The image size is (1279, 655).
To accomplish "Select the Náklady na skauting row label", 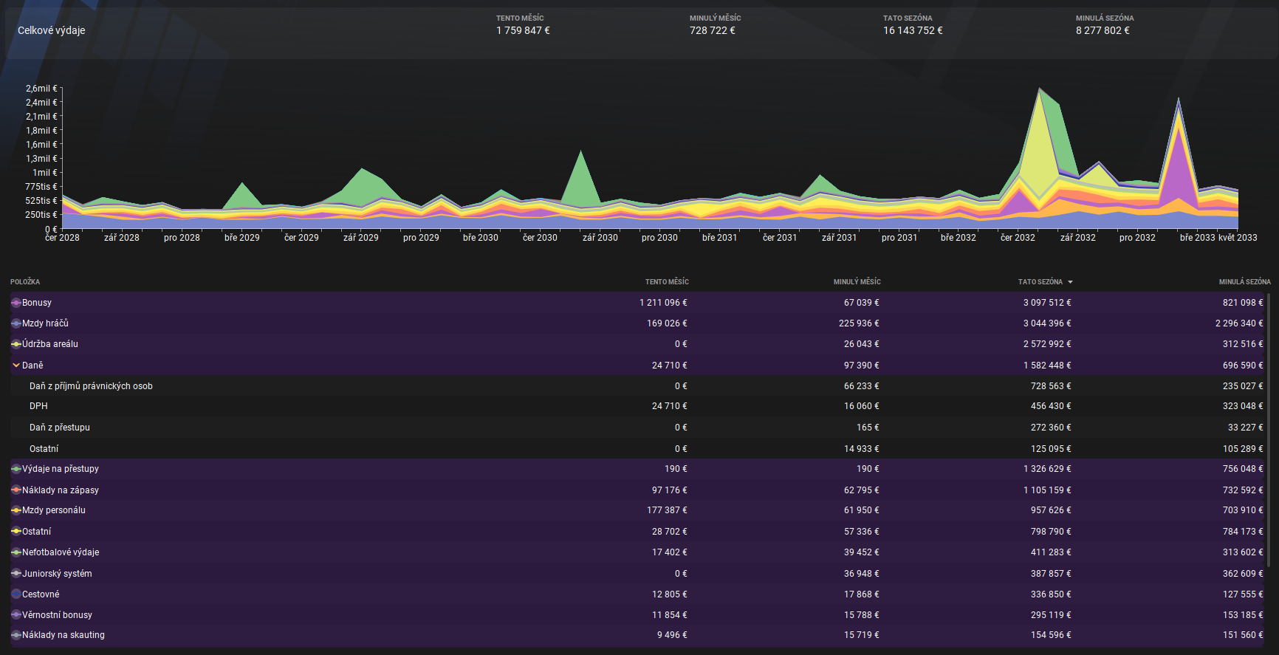I will coord(64,635).
